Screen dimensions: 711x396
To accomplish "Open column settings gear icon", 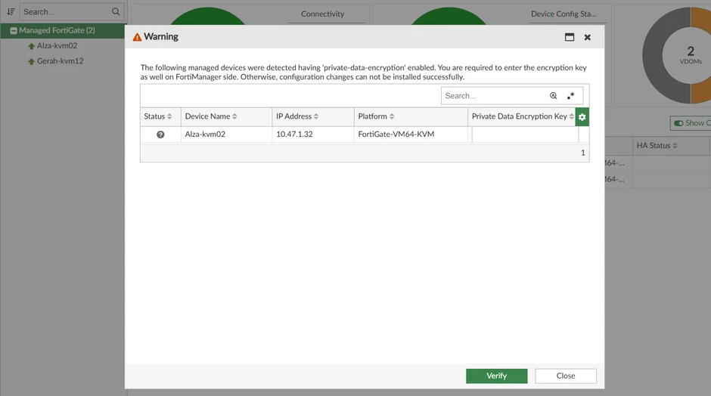I will pyautogui.click(x=582, y=117).
